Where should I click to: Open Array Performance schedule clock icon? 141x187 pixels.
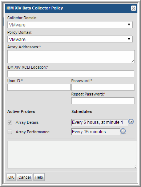[x=123, y=131]
